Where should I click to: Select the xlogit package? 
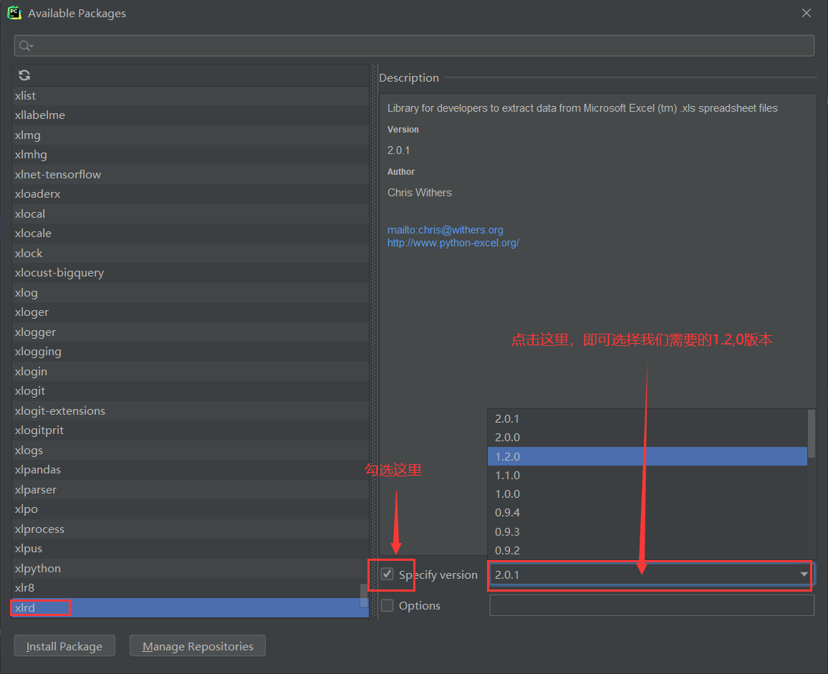click(190, 391)
